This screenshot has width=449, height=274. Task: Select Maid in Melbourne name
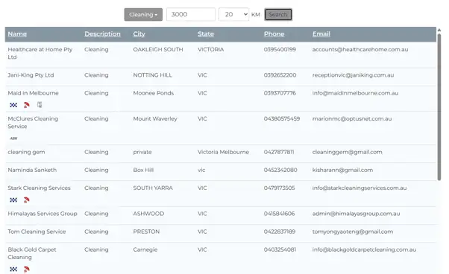coord(33,93)
